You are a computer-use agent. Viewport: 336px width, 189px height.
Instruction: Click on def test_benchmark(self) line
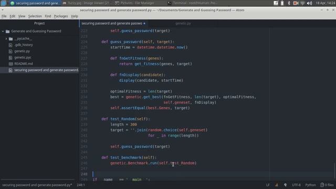[x=129, y=157]
